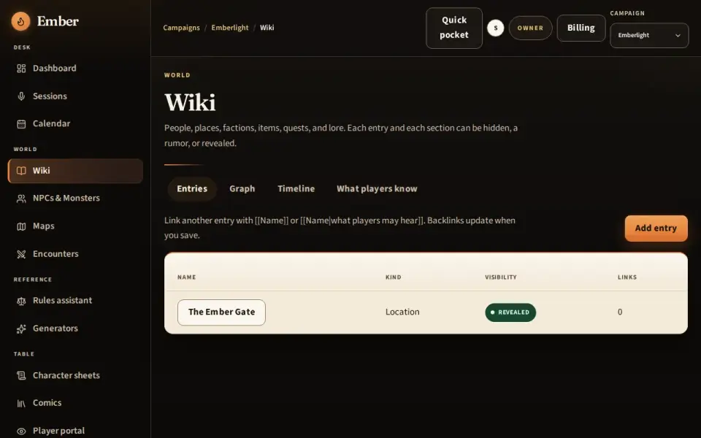
Task: Go to Dashboard in the sidebar
Action: point(75,69)
